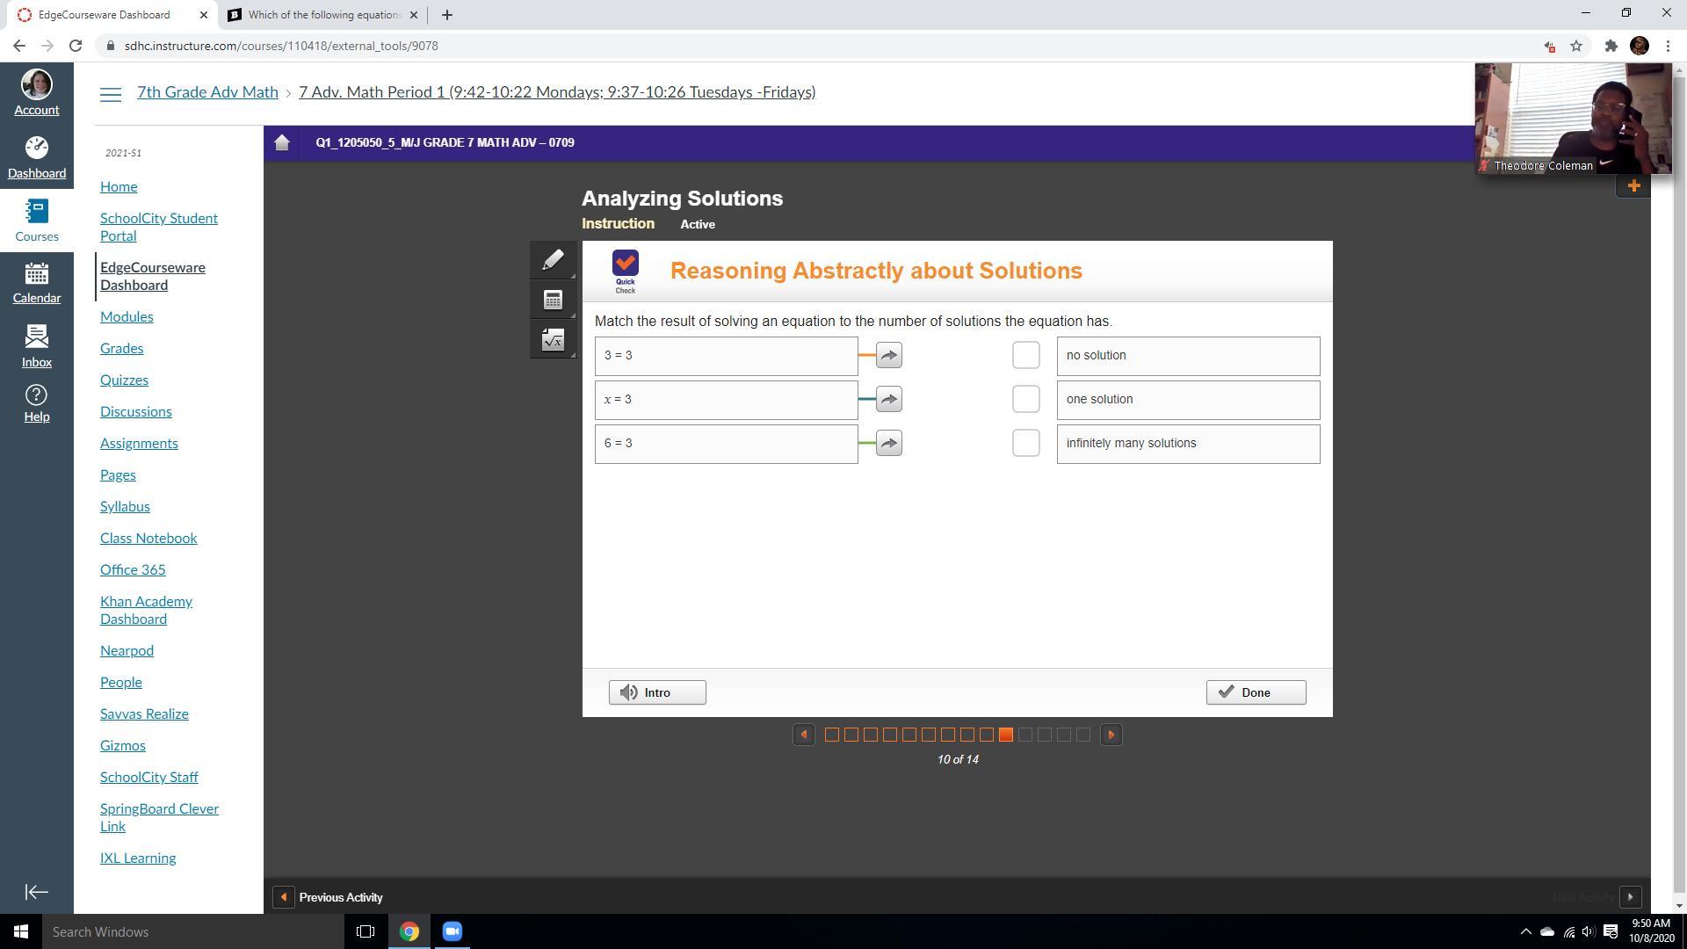Click the orange plus icon below video
This screenshot has width=1687, height=949.
coord(1633,185)
